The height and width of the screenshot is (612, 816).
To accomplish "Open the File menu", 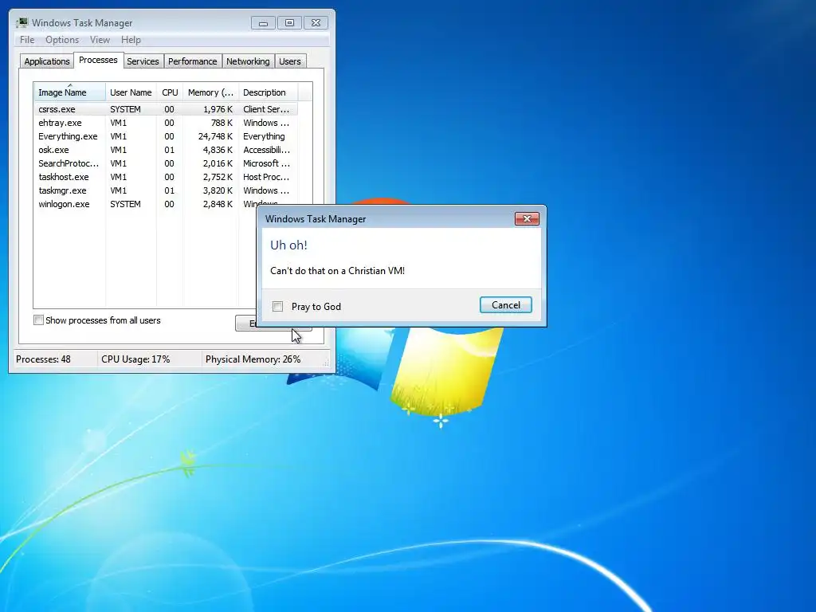I will 27,40.
